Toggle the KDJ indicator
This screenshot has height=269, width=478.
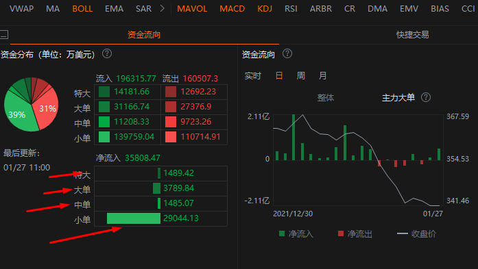click(265, 9)
